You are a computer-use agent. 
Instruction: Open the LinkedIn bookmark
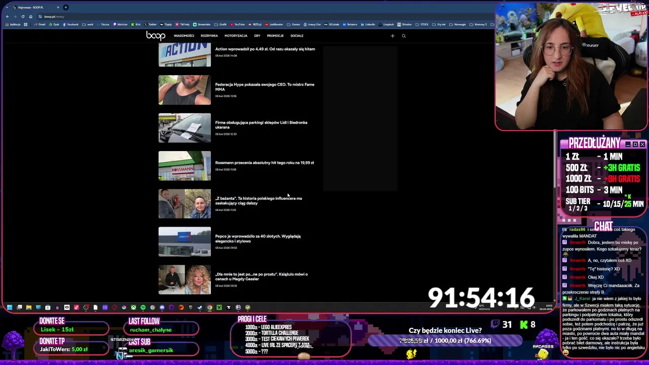(x=368, y=24)
